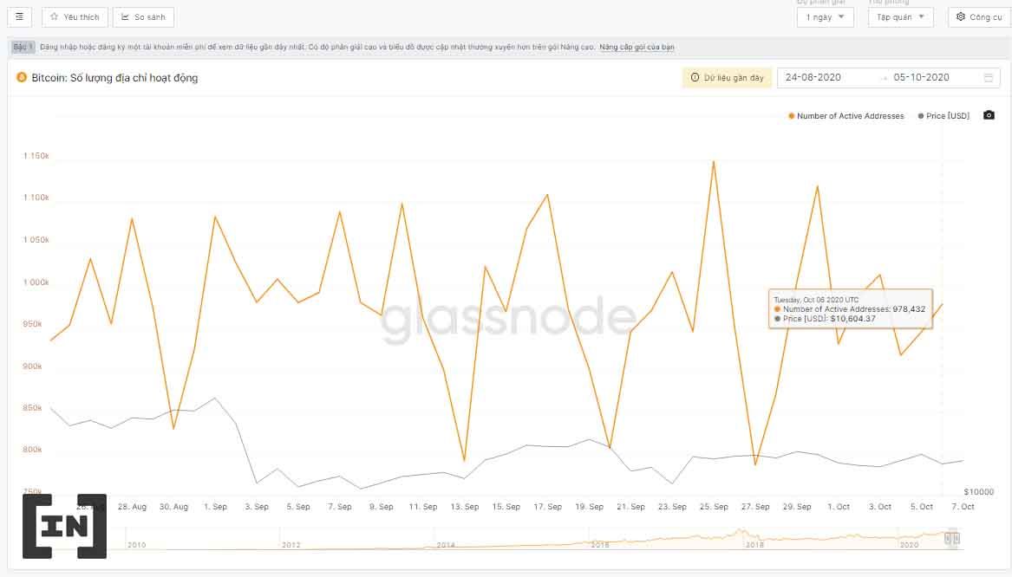Open the calendar date picker icon
Screen dimensions: 1012x577
tap(988, 77)
